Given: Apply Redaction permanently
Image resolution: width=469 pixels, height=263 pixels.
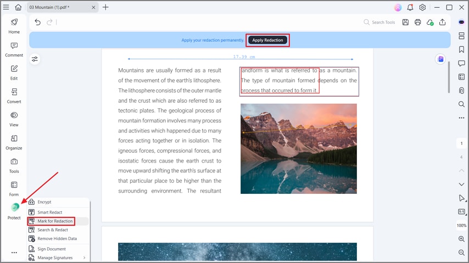Looking at the screenshot, I should tap(267, 40).
